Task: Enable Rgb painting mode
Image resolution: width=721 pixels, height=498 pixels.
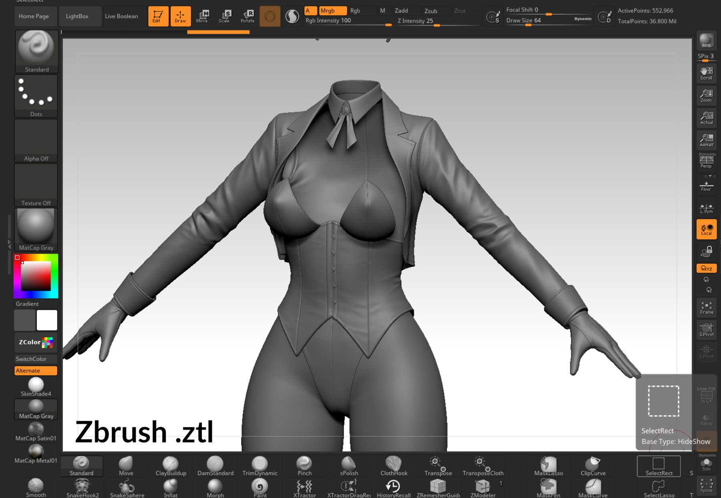Action: click(x=362, y=11)
